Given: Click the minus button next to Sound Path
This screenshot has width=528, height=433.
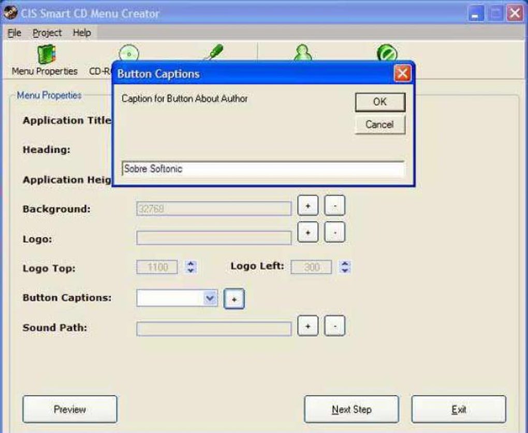Looking at the screenshot, I should click(x=334, y=326).
